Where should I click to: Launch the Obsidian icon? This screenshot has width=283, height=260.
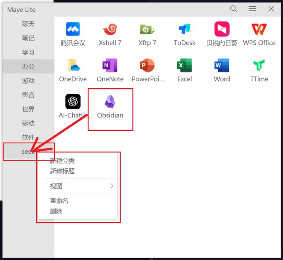coord(110,102)
